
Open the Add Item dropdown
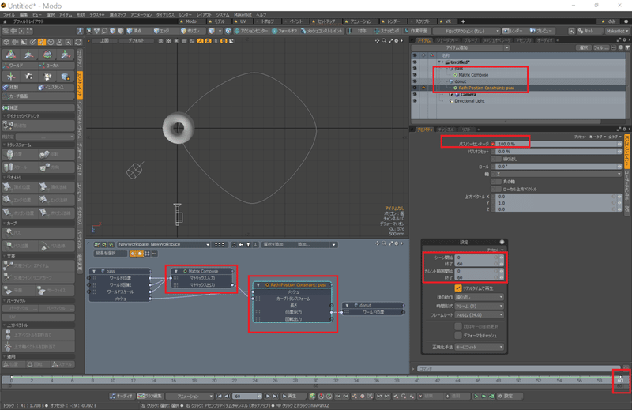click(x=461, y=47)
